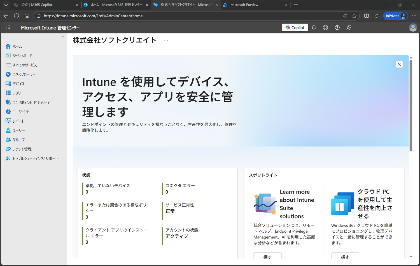Click the Microsoft Intune 管理センター title
This screenshot has height=266, width=420.
tap(50, 28)
